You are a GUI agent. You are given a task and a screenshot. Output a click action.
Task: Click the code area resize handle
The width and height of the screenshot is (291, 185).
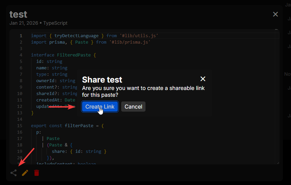coord(277,163)
